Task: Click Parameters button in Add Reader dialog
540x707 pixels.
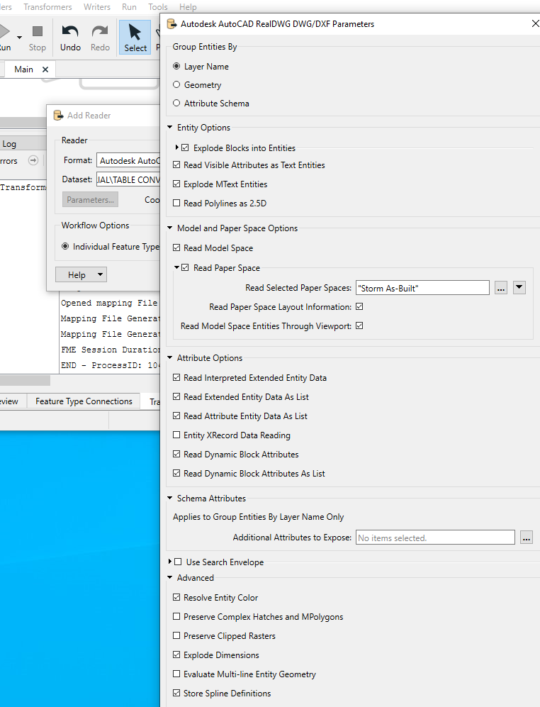Action: point(90,200)
